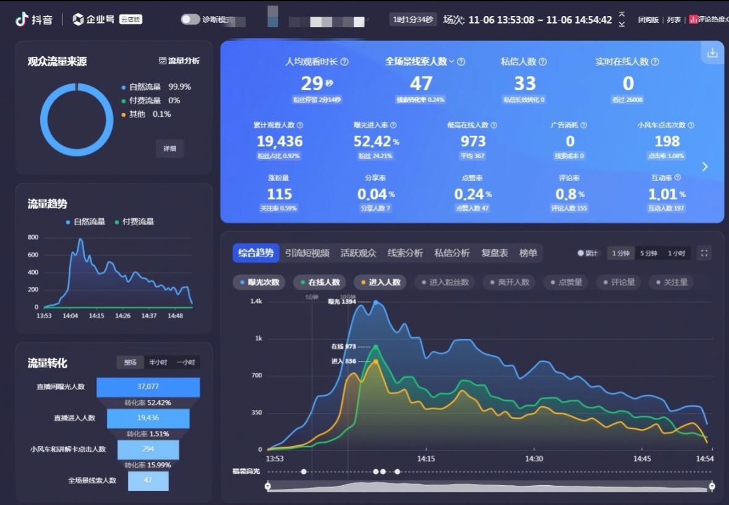Select the 5分钟 chart interval
Viewport: 729px width, 505px height.
649,253
